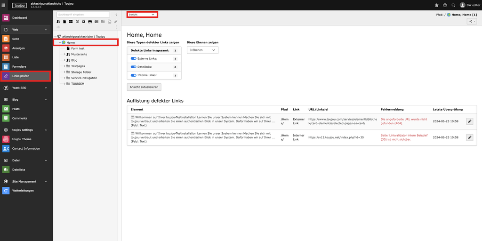
Task: Toggle the Externe Links switch
Action: 133,59
